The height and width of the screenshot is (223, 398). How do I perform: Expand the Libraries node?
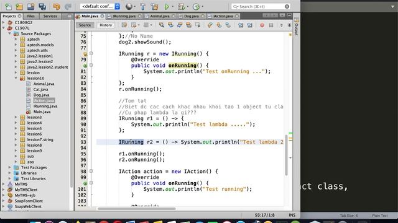[10, 173]
